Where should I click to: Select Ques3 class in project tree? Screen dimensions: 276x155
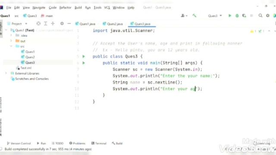point(28,62)
